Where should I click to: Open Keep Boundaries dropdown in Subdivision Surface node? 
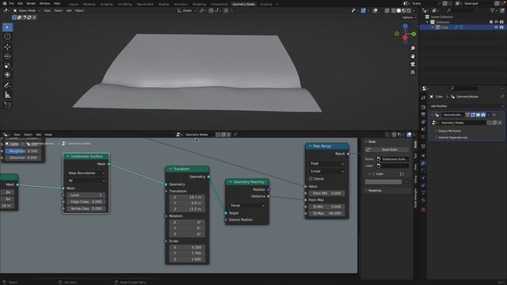86,173
